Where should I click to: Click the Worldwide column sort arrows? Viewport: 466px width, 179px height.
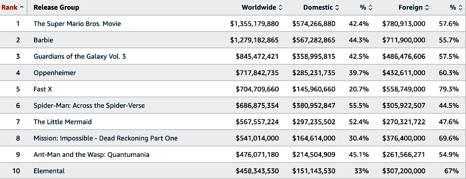click(281, 8)
